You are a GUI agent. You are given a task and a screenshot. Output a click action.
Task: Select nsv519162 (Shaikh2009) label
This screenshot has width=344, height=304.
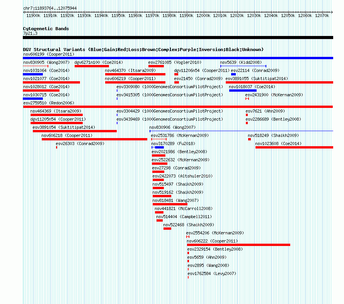[178, 192]
